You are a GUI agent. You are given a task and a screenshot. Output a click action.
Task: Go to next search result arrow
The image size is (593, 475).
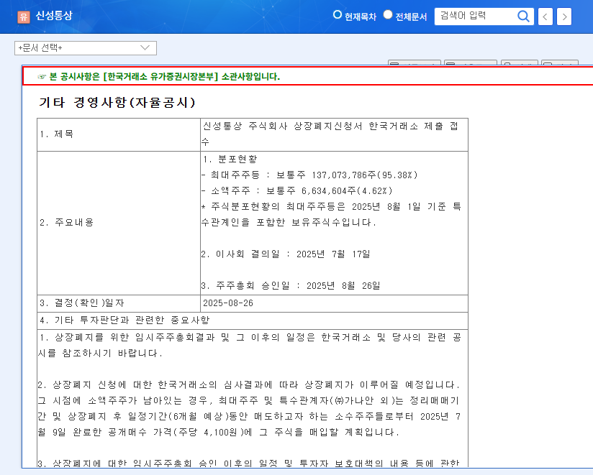[x=564, y=17]
